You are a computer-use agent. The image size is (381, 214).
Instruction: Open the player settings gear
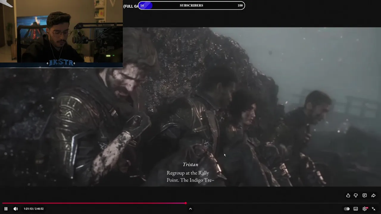[x=365, y=209]
